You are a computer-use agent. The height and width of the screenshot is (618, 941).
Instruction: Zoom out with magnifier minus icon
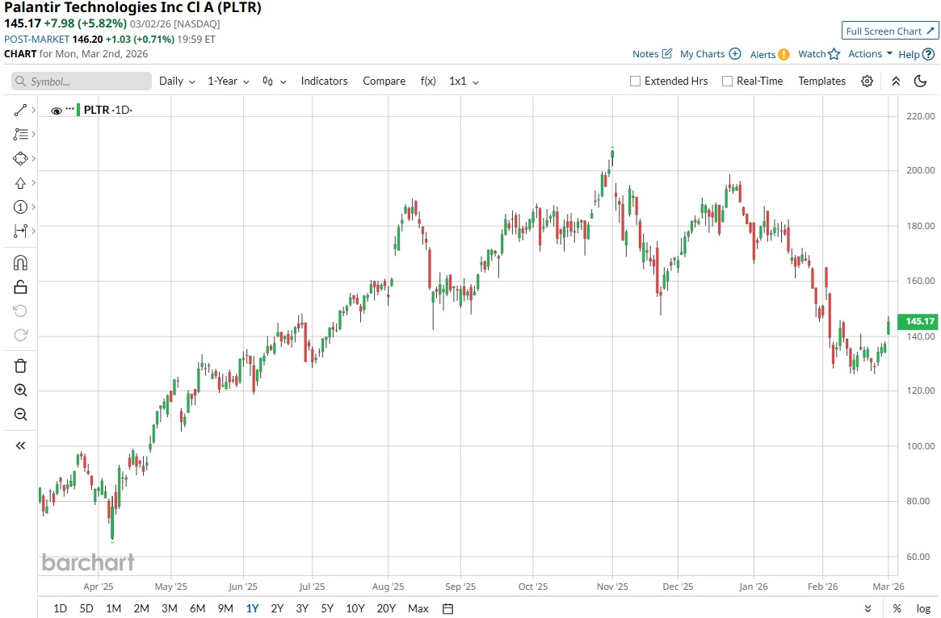(20, 415)
